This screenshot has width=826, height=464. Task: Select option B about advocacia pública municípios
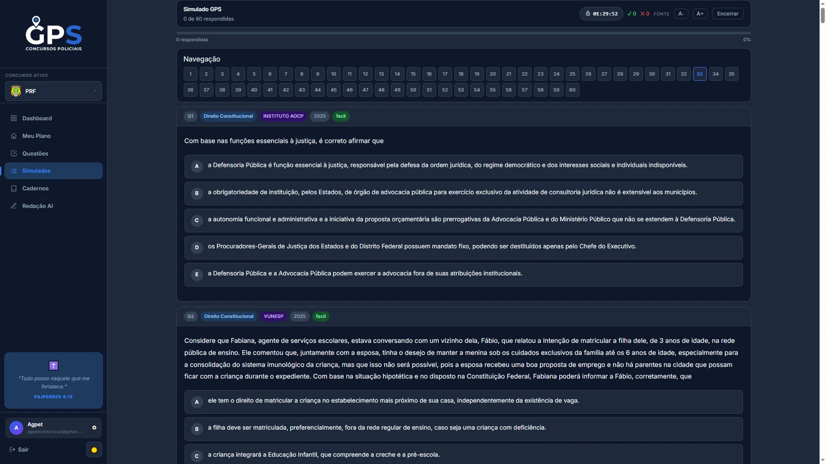[464, 193]
